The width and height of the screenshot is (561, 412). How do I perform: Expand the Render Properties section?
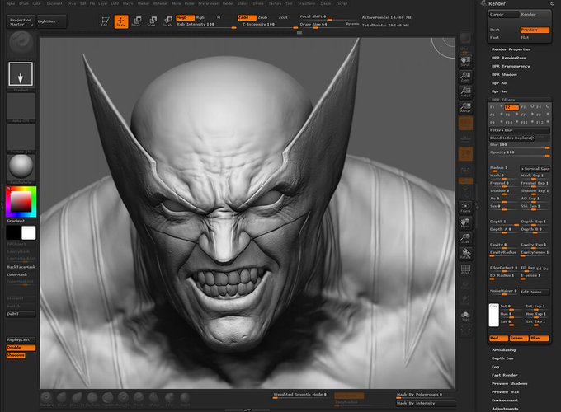[x=511, y=49]
